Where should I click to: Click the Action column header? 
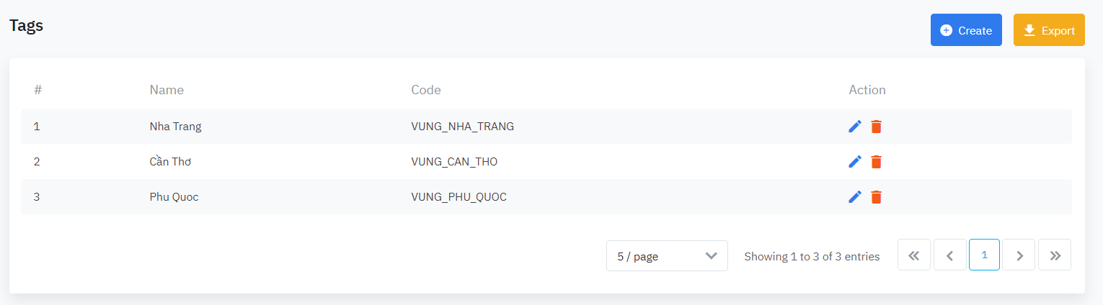tap(867, 90)
